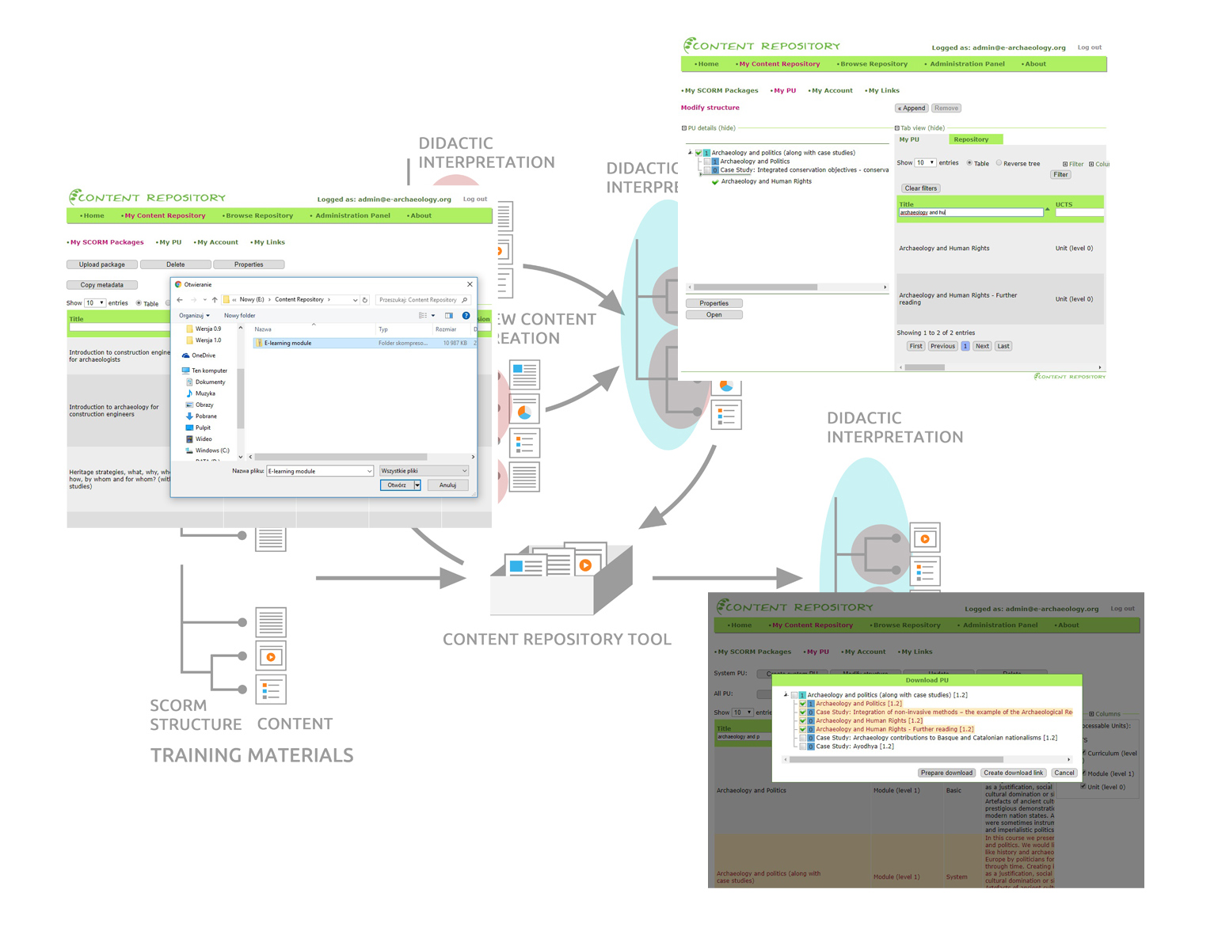Click Forward arrow in Otwieranie dialog

(193, 300)
